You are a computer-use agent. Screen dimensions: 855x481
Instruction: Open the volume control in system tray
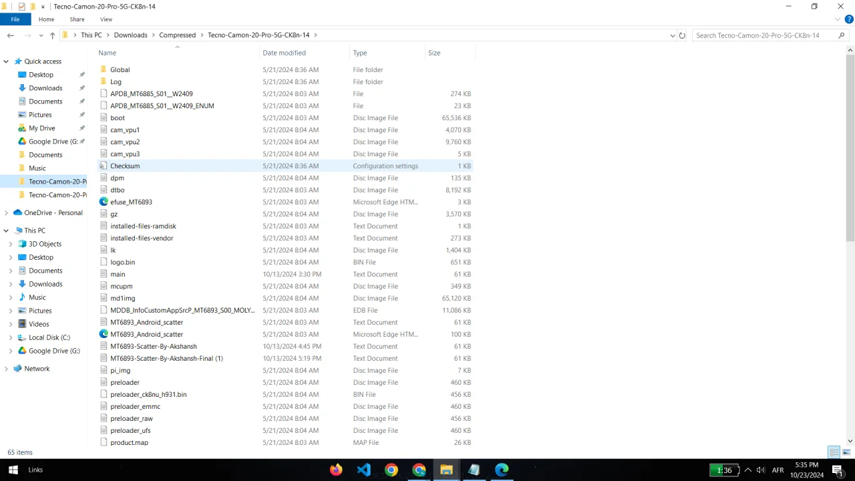point(761,470)
